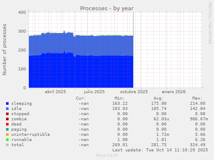Click the 'Cur:' column header

click(x=81, y=98)
